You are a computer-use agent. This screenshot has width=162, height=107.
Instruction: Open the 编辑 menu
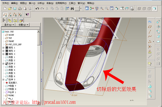coord(15,3)
